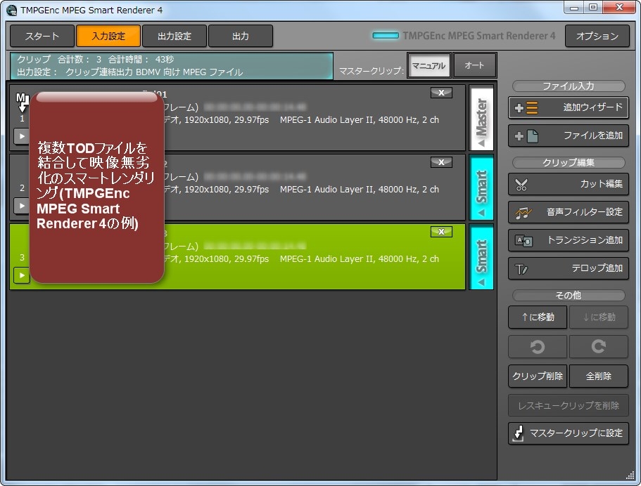
Task: Move the clip up with ↑に移動
Action: pos(538,317)
